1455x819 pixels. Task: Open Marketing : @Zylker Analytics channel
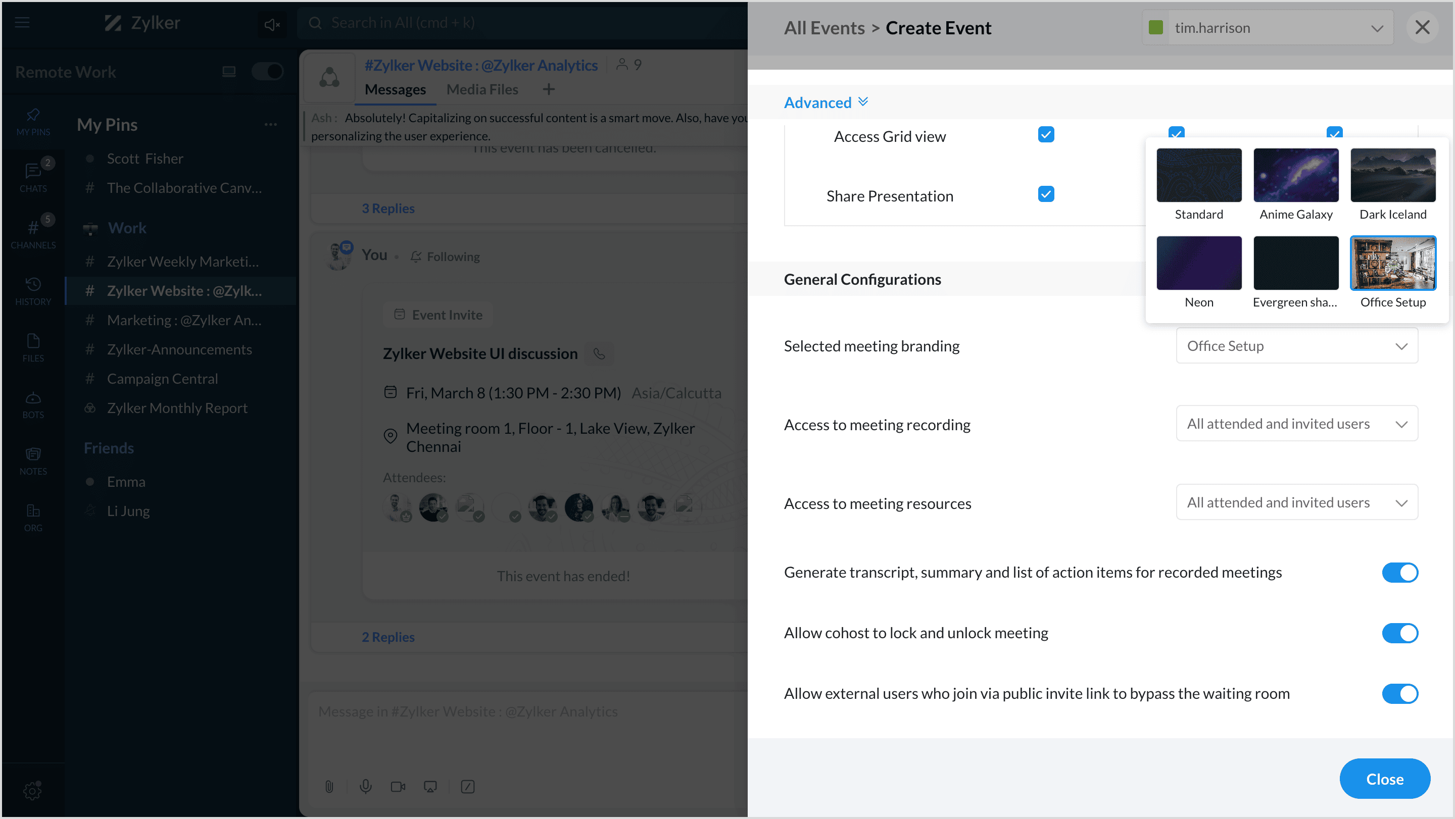pos(181,321)
